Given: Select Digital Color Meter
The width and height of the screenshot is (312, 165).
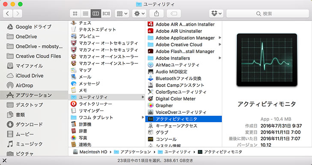Looking at the screenshot, I should [x=184, y=99].
